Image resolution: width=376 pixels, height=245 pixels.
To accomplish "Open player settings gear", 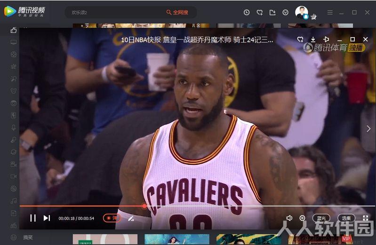I will 302,218.
